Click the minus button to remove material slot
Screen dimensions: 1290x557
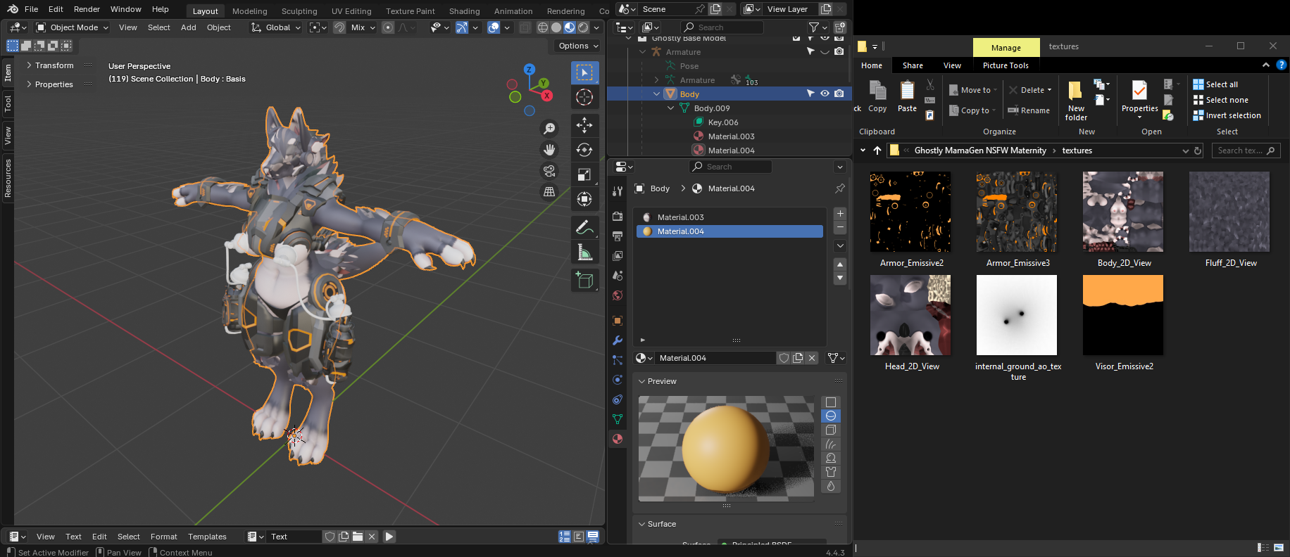point(840,228)
